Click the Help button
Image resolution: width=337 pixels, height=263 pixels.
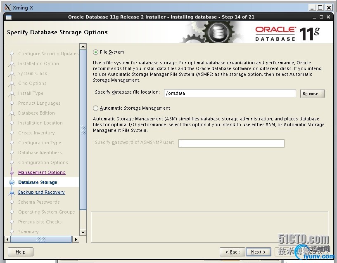[21, 252]
